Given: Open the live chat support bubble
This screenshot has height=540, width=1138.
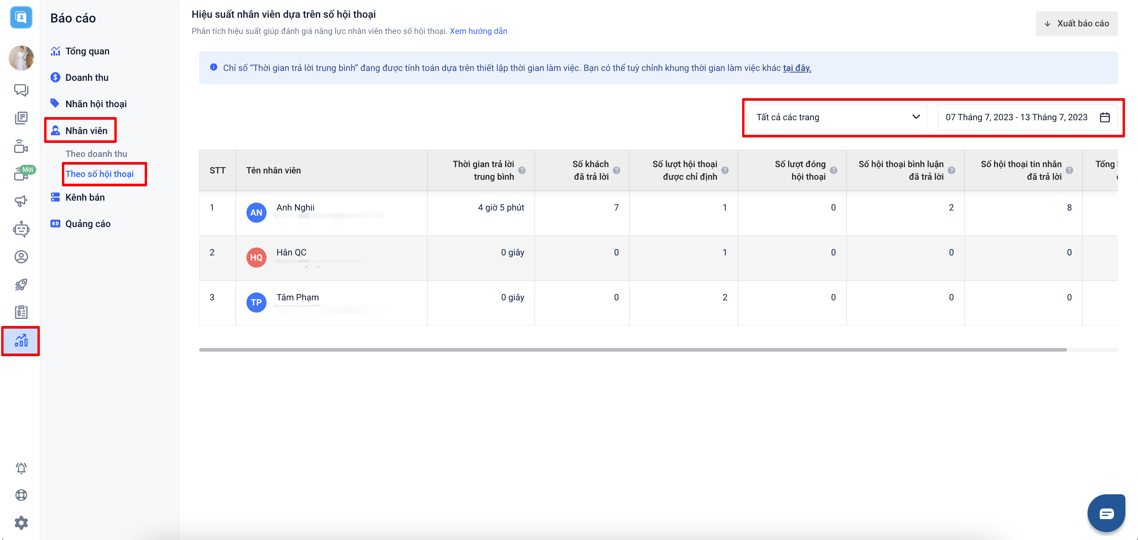Looking at the screenshot, I should coord(1106,513).
